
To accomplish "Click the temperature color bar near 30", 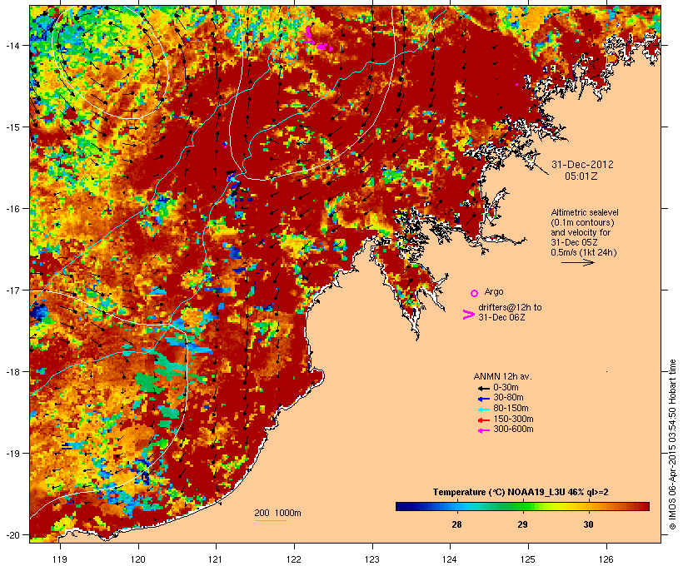I will tap(588, 506).
